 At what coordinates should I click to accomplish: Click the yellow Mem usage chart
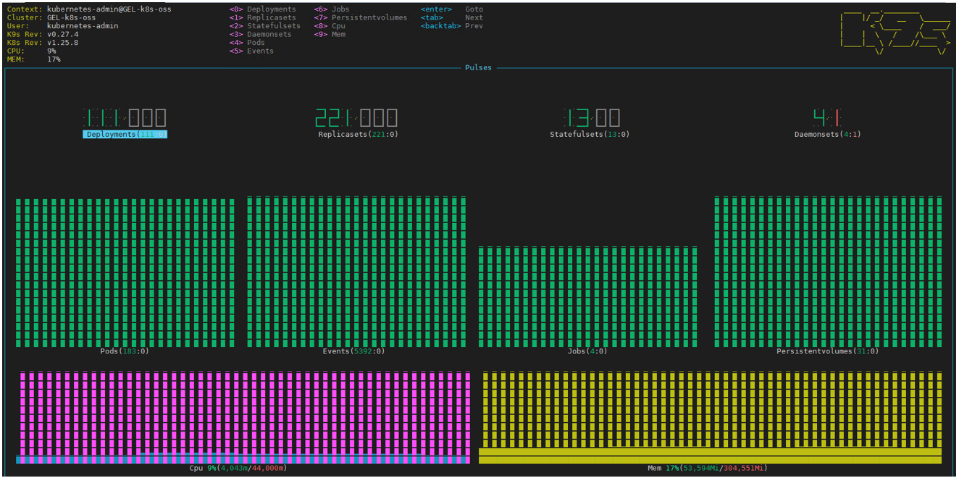[x=710, y=416]
